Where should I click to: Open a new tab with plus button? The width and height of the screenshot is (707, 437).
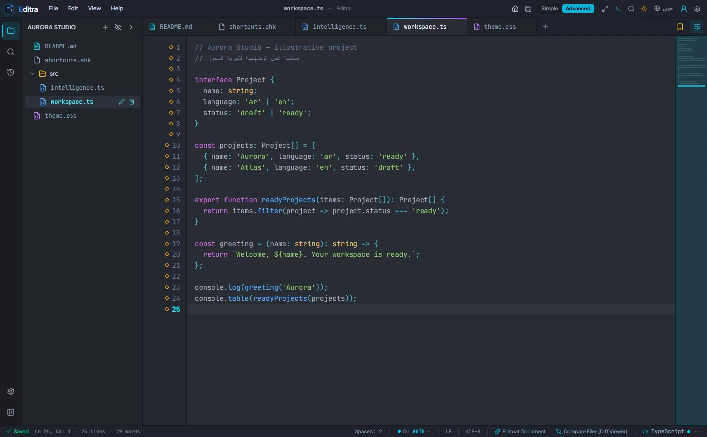(545, 27)
